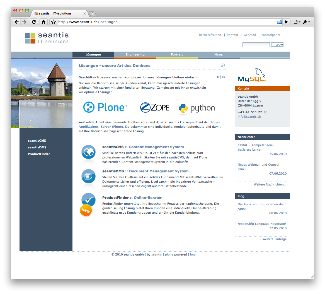Open the Zope-Applikations-Server (Plone) link

point(149,124)
